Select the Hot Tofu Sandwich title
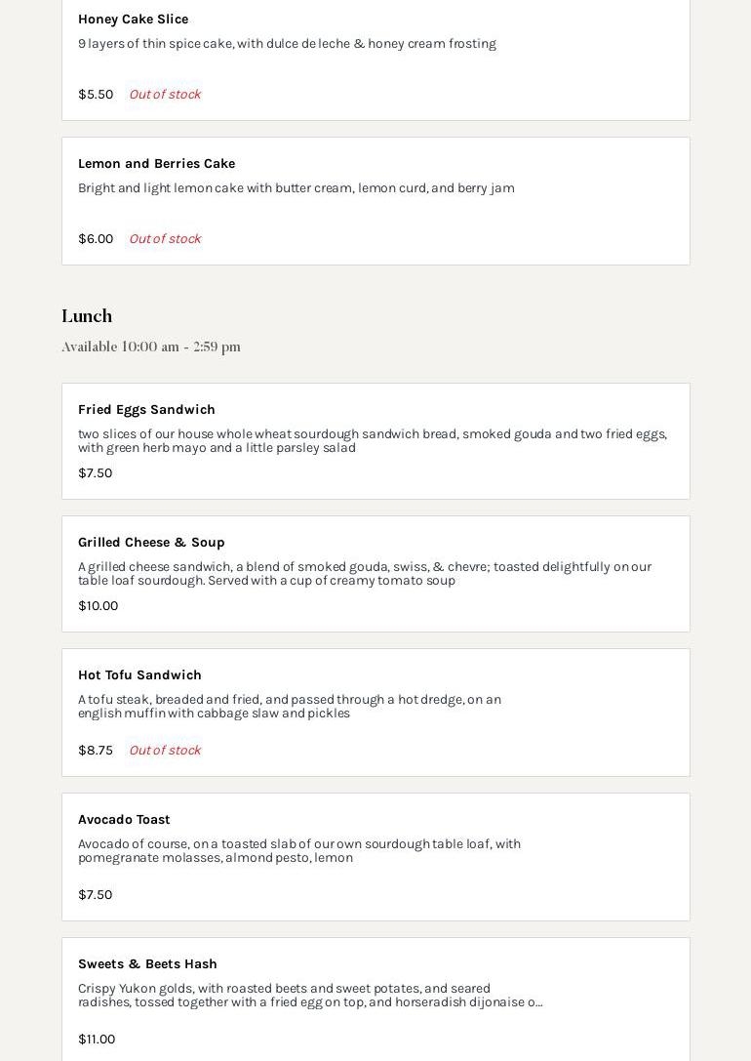This screenshot has width=751, height=1061. pyautogui.click(x=139, y=674)
